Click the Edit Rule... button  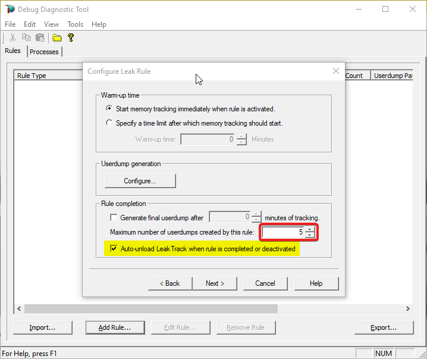pos(181,327)
